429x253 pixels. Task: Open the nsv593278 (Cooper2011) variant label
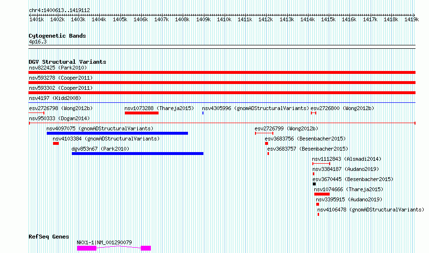click(61, 78)
